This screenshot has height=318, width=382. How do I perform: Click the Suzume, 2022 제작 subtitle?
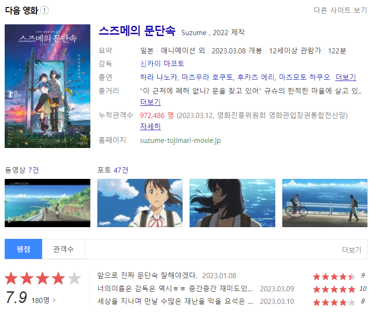pyautogui.click(x=213, y=32)
